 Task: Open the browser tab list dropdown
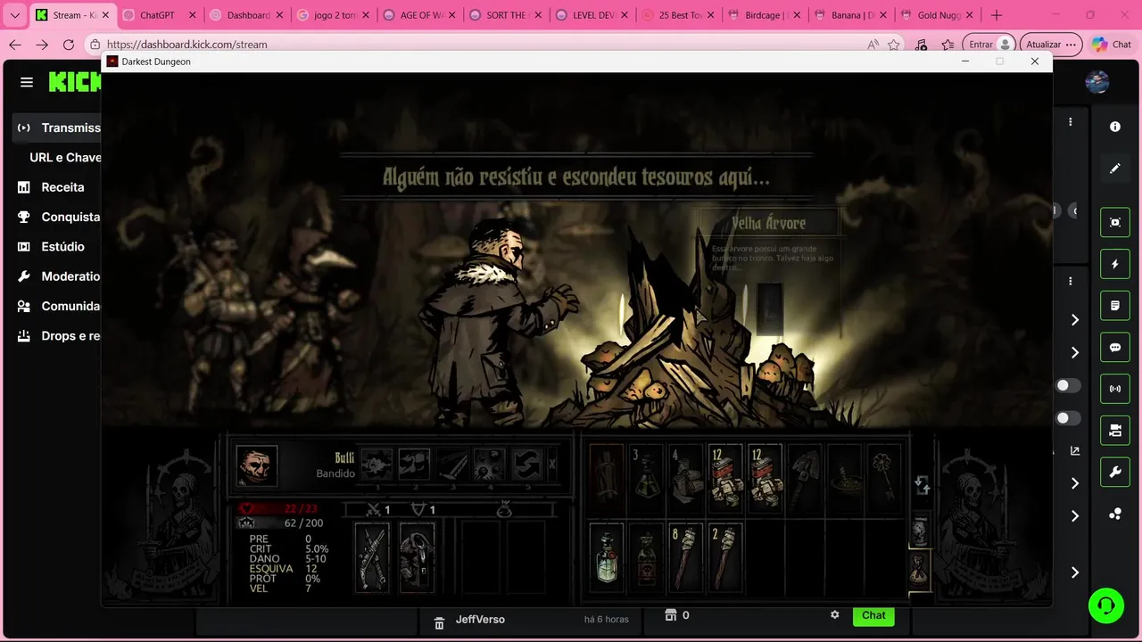(x=14, y=15)
